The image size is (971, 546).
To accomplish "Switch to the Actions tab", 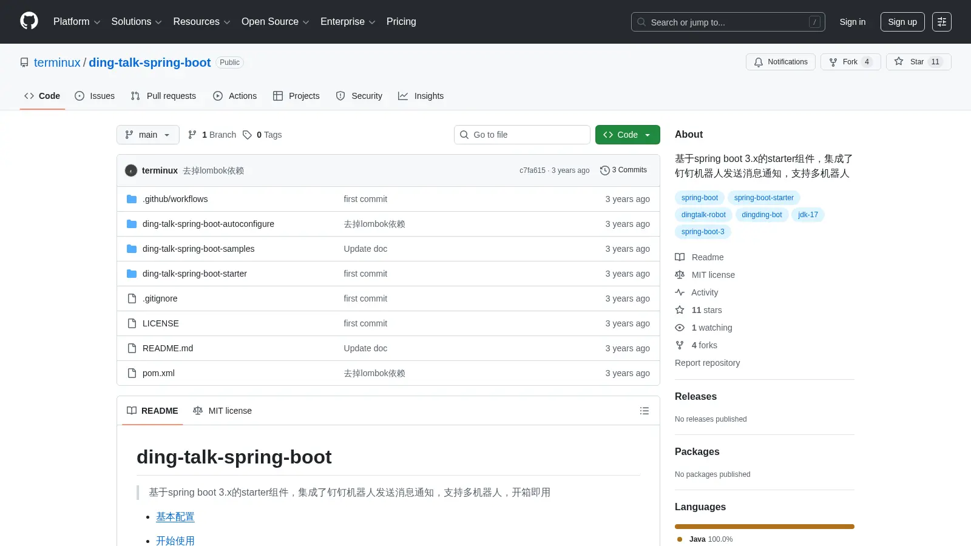I will 235,96.
